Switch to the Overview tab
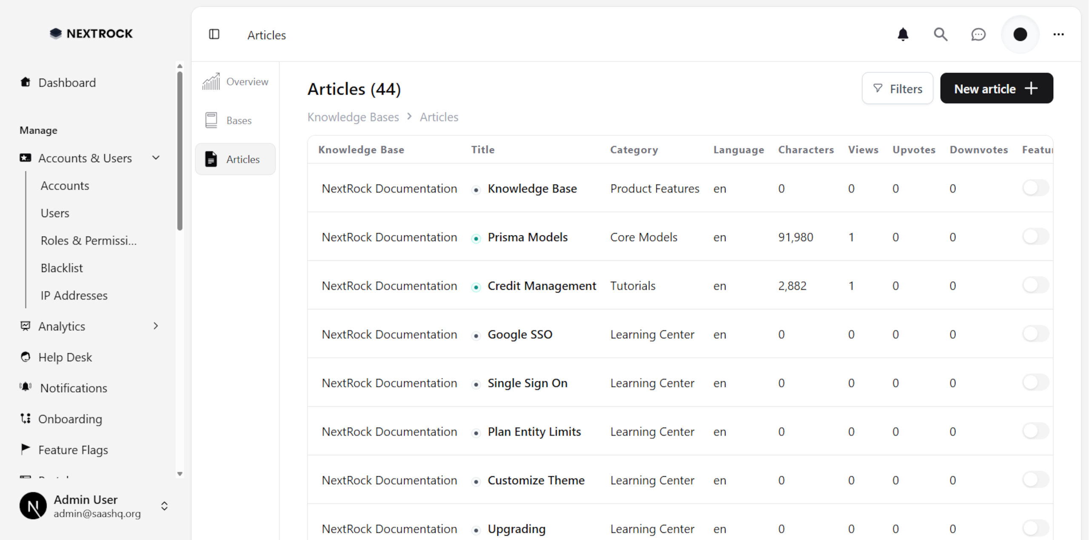The width and height of the screenshot is (1089, 540). 235,81
